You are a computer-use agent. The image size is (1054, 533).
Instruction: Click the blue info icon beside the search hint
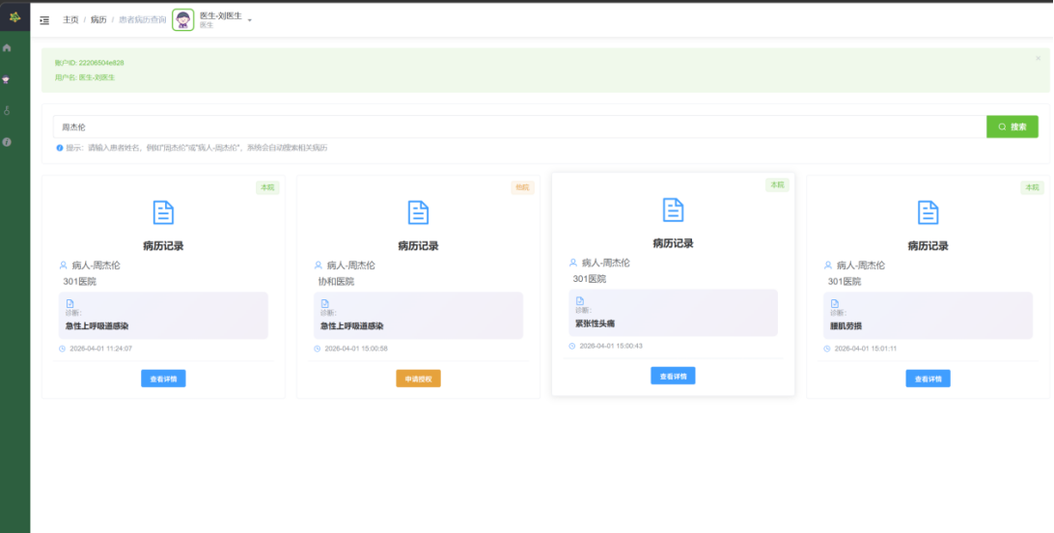[59, 148]
